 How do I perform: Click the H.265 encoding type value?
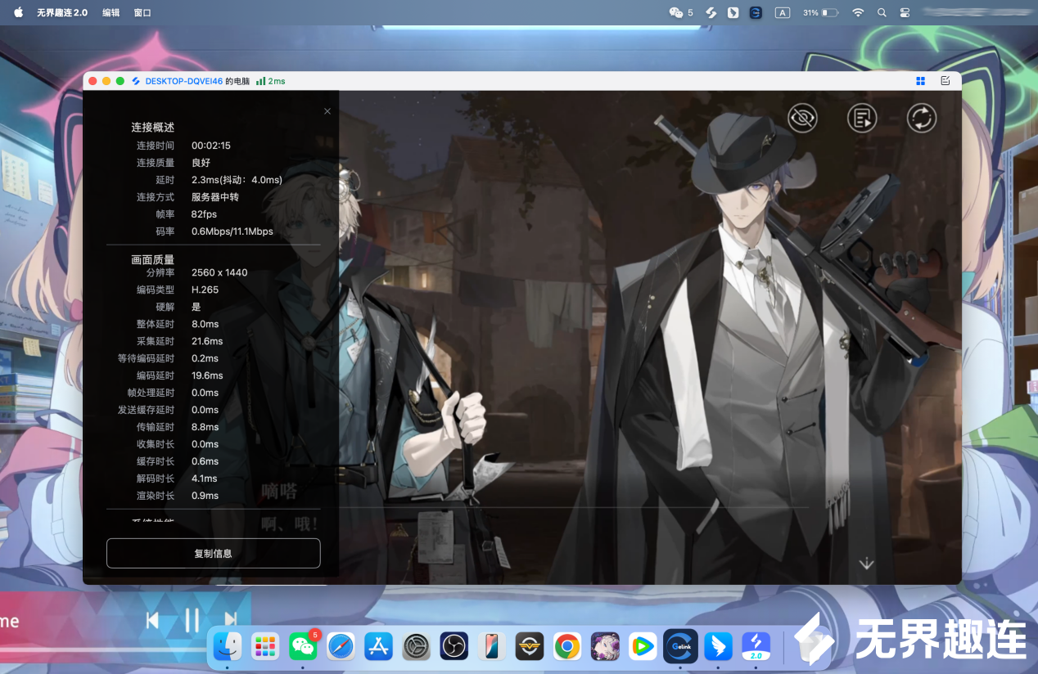pos(205,290)
